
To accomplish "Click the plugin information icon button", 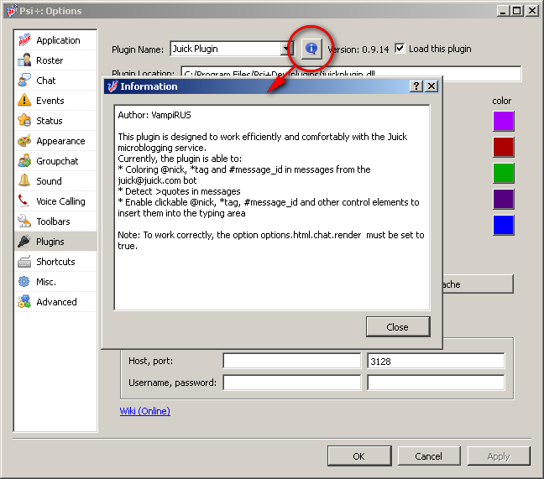I will (x=311, y=49).
